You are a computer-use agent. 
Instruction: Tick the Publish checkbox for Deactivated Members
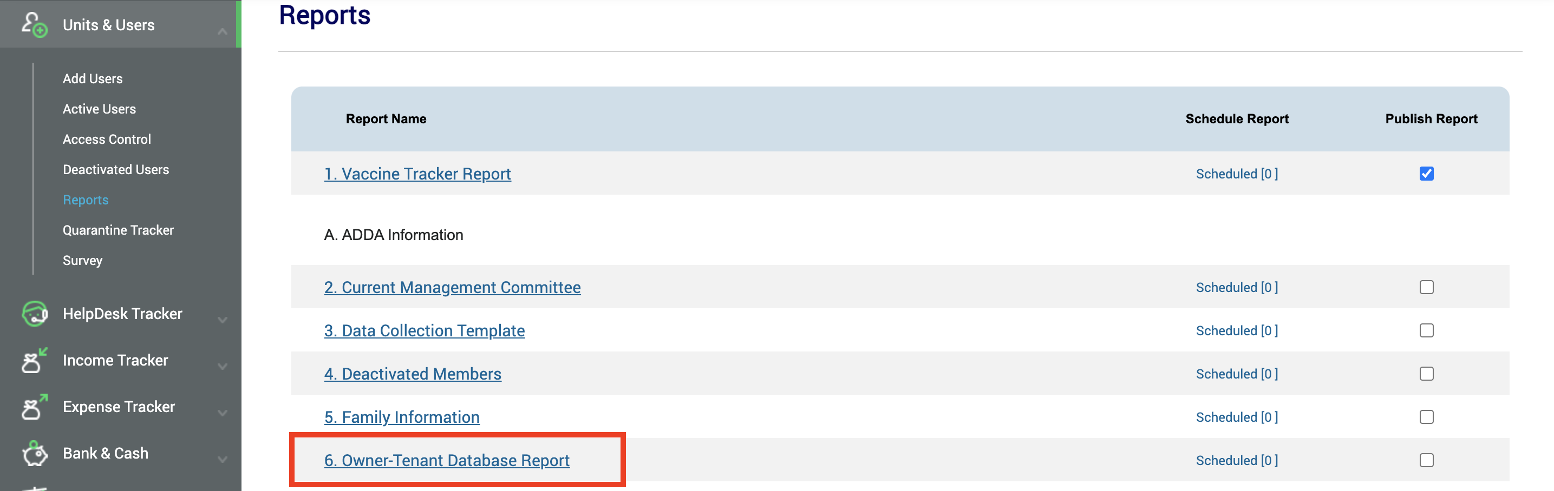[1426, 374]
